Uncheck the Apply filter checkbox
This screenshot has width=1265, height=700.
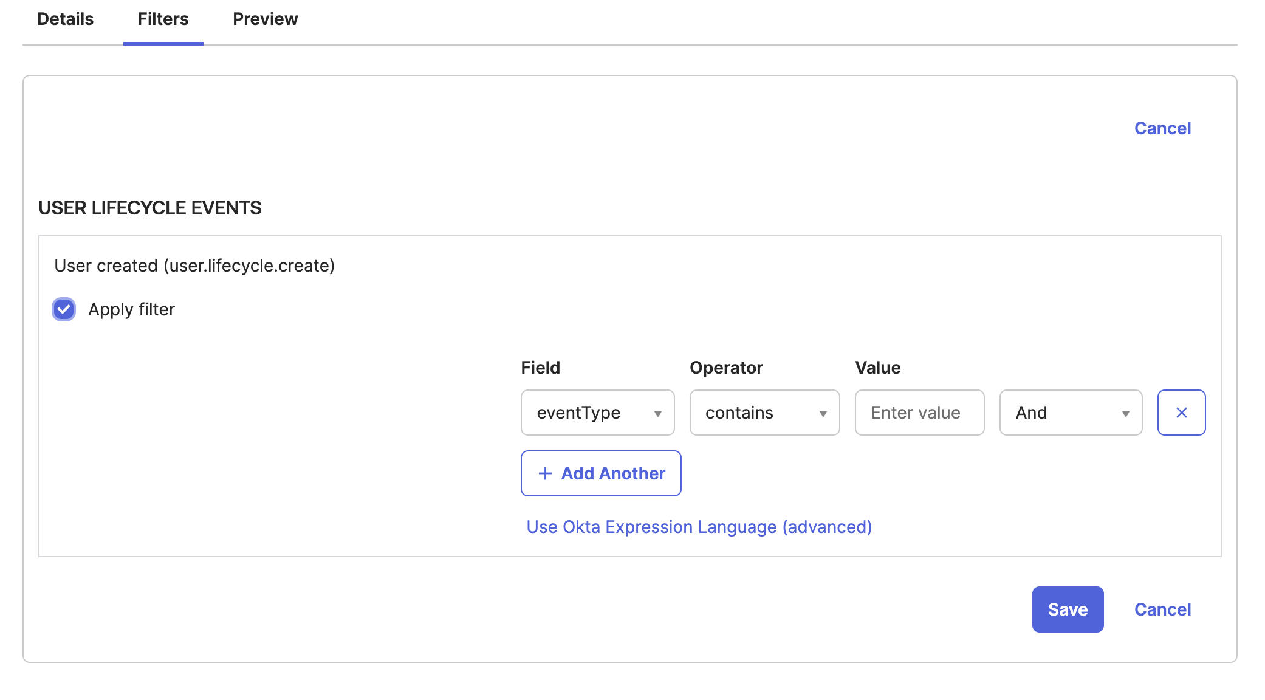[64, 309]
